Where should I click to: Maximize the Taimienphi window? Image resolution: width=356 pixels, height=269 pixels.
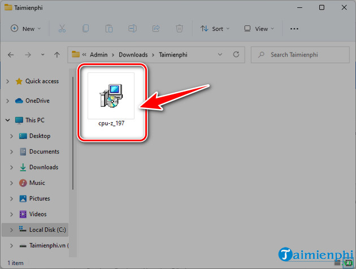pos(322,8)
